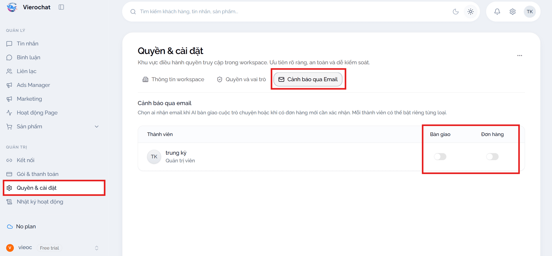Click the search magnifier icon

133,12
